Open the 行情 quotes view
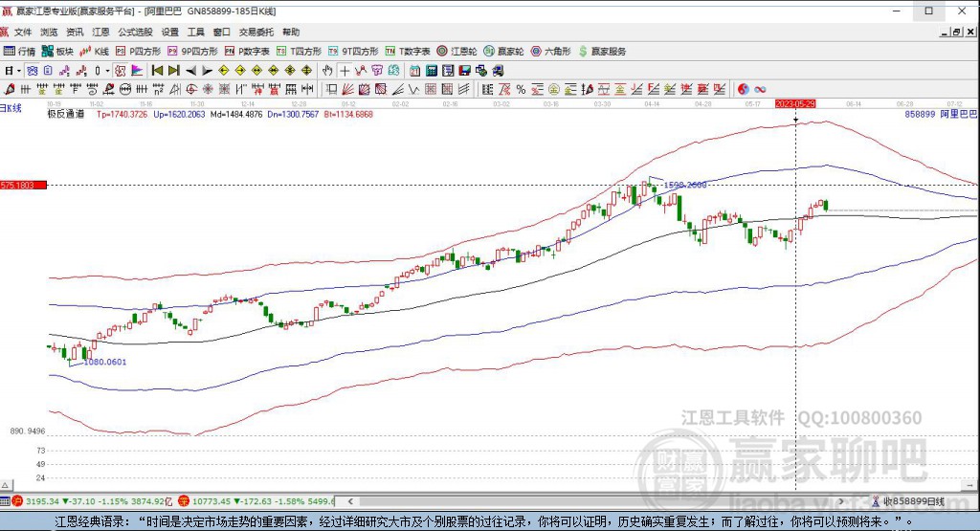The image size is (980, 531). pyautogui.click(x=19, y=52)
